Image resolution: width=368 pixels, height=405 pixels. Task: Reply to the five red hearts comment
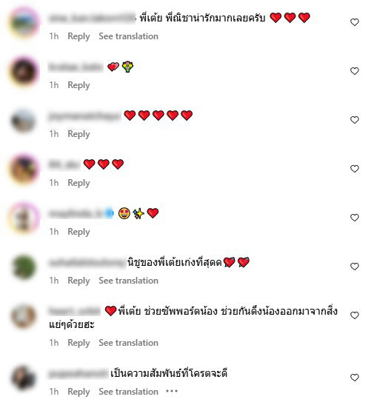click(78, 134)
